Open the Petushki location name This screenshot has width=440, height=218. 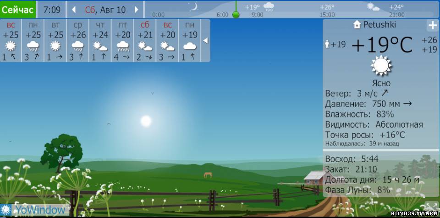coord(379,25)
